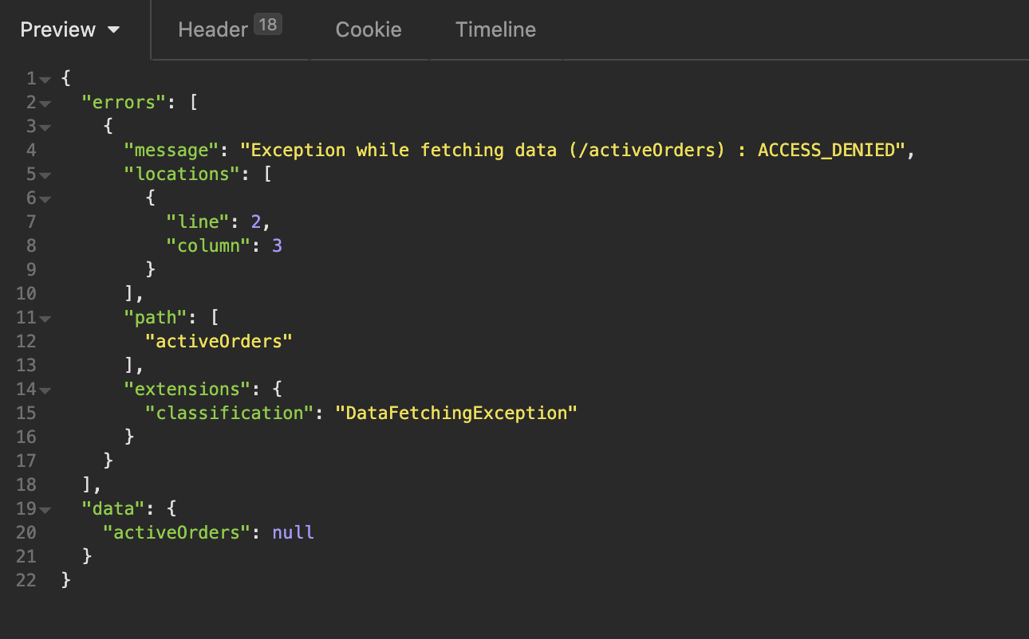
Task: Open the Preview mode dropdown
Action: (70, 29)
